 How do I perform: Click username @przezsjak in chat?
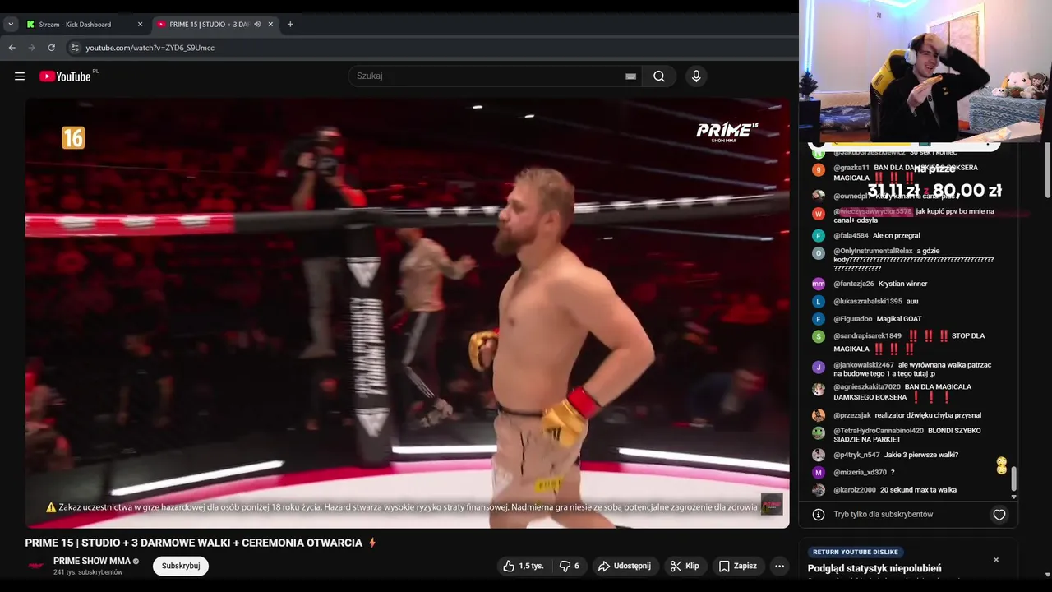tap(852, 415)
